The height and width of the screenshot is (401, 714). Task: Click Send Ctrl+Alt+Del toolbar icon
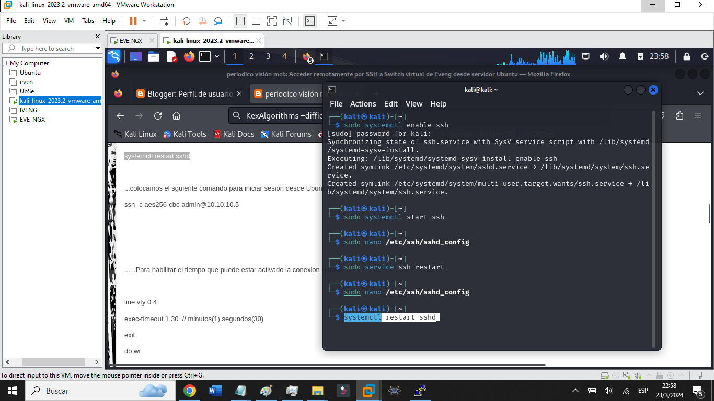164,21
